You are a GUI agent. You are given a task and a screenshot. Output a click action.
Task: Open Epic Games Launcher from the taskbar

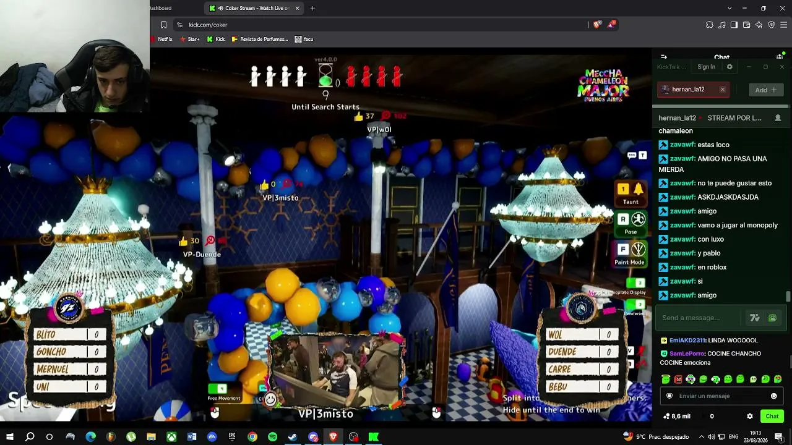click(x=232, y=437)
